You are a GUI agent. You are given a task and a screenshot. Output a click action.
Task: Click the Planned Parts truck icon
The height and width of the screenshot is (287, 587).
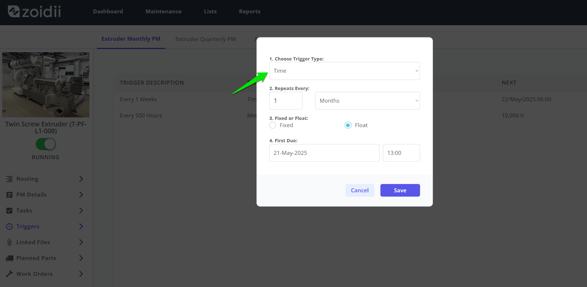coord(9,258)
